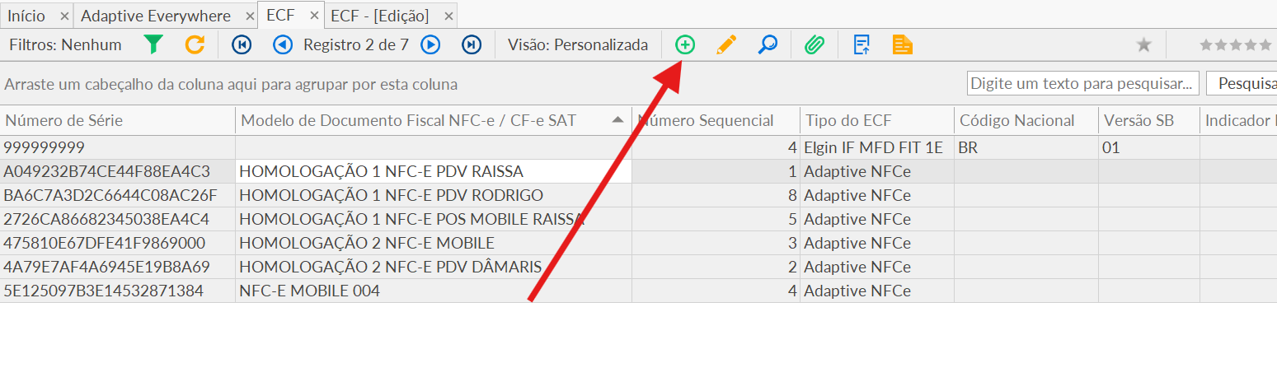Select row HOMOLOGAÇÃO 2 NFC-E MOBILE
The image size is (1277, 391).
[367, 243]
